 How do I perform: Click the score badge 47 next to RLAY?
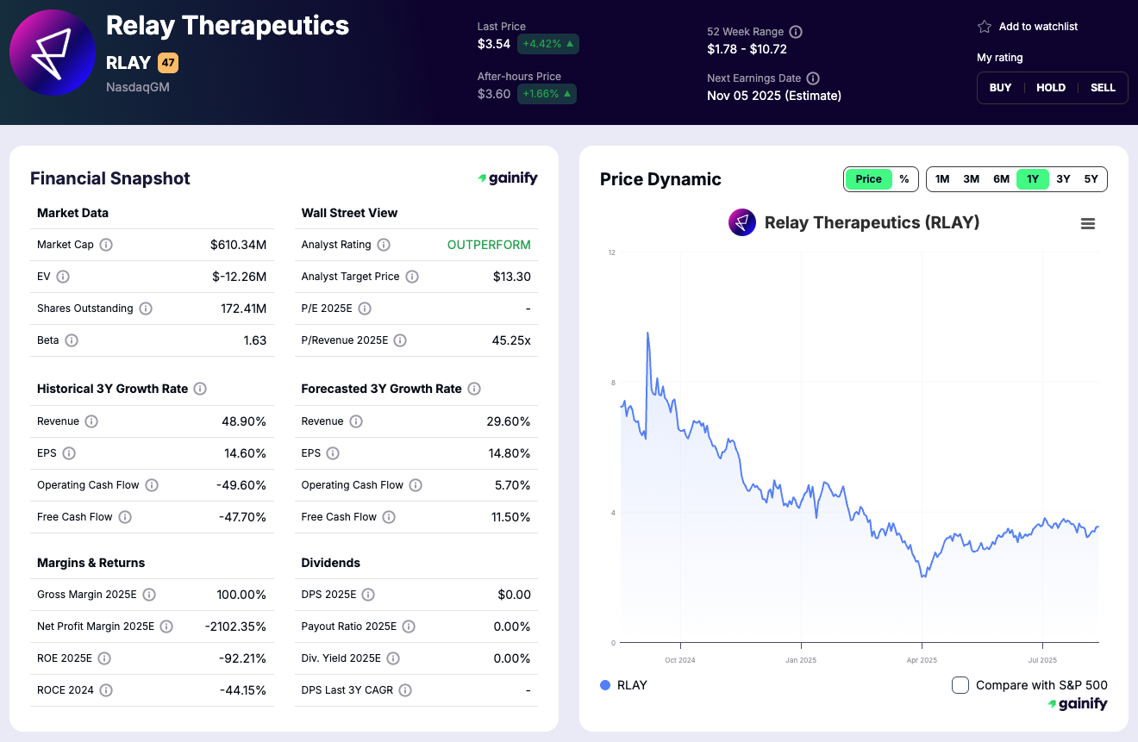[168, 63]
